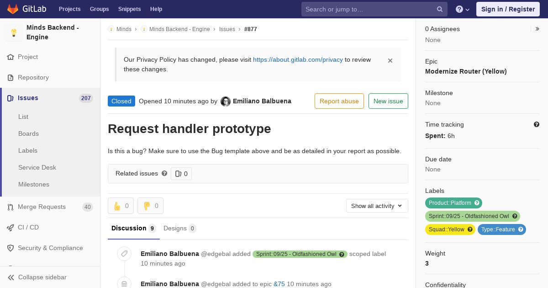Open the Show all activity dropdown
The height and width of the screenshot is (288, 548).
[x=377, y=206]
